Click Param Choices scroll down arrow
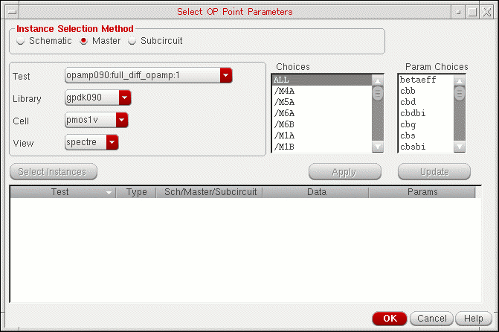499x332 pixels. coord(460,147)
